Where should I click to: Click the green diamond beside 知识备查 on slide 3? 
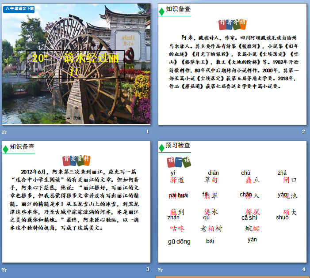pos(5,149)
